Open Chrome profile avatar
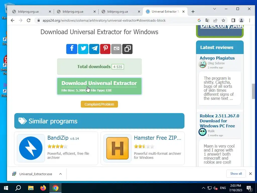The width and height of the screenshot is (257, 193). [x=241, y=20]
